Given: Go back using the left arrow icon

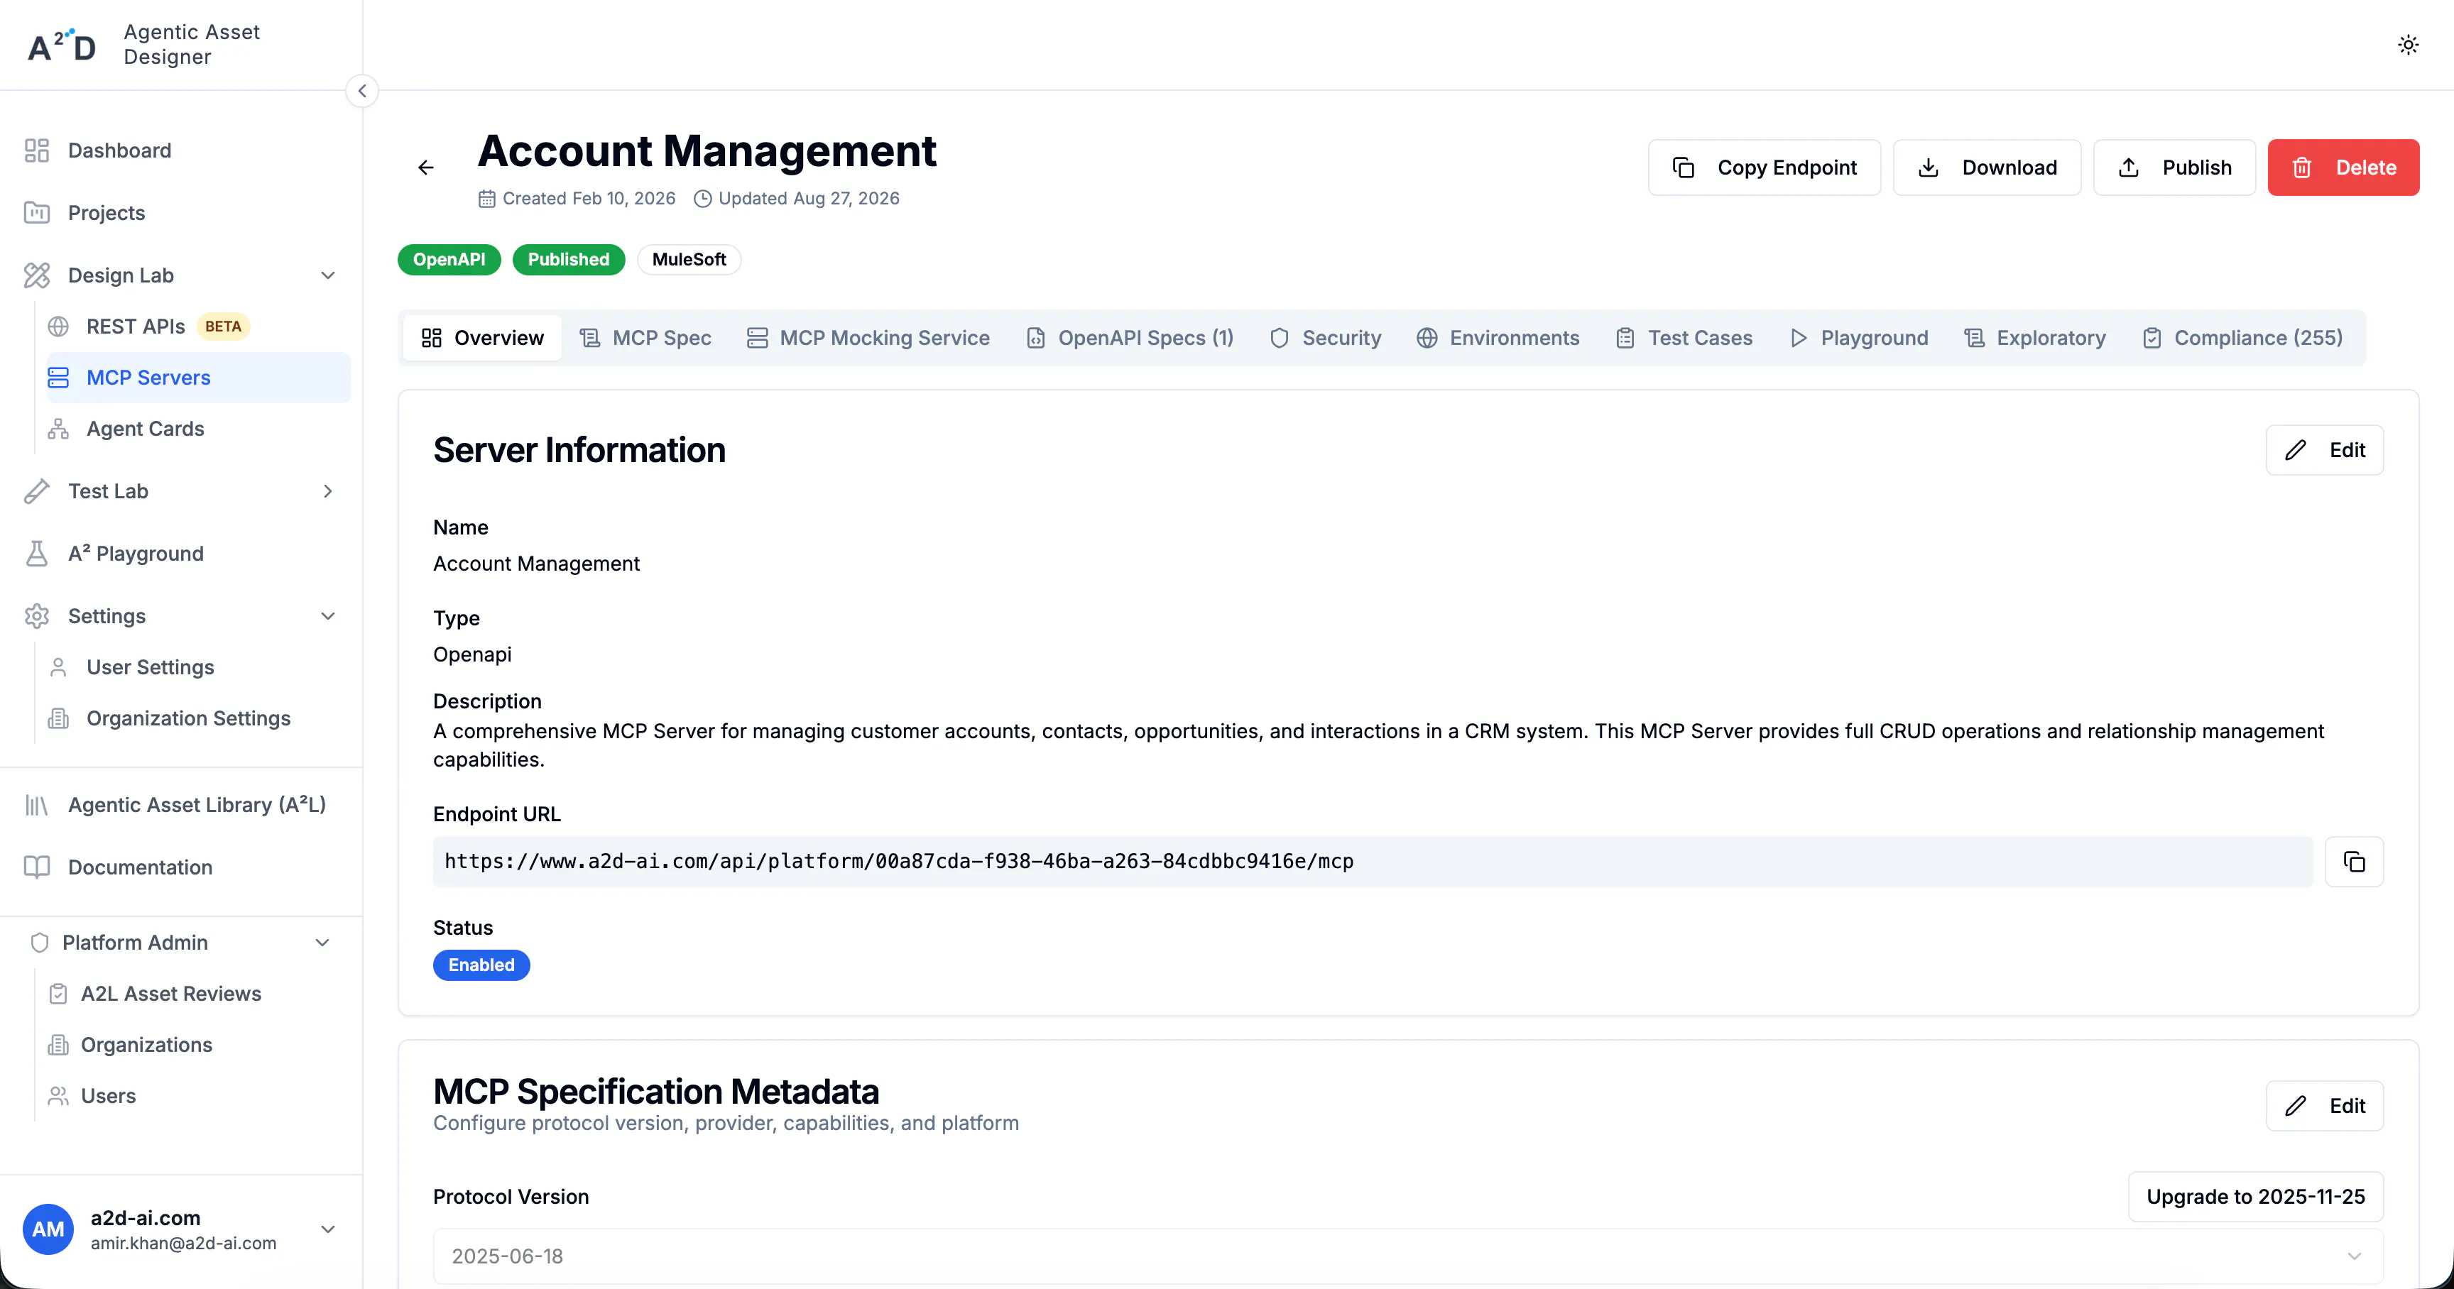Looking at the screenshot, I should coord(426,168).
